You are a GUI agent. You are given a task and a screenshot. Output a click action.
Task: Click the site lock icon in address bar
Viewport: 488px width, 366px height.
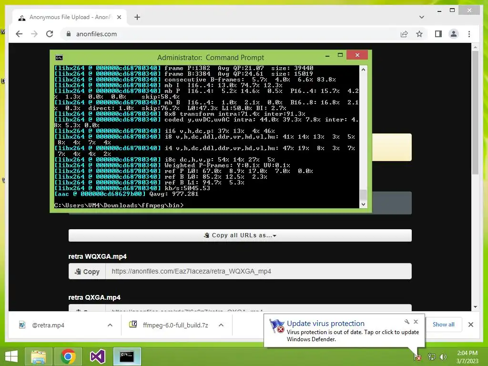[x=69, y=34]
